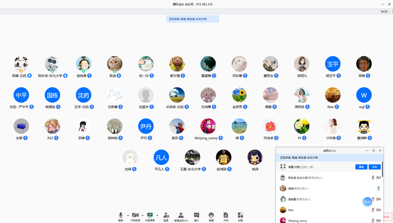Screen dimensions: 393x223
Task: Open the 邀请 invite icon
Action: (166, 215)
